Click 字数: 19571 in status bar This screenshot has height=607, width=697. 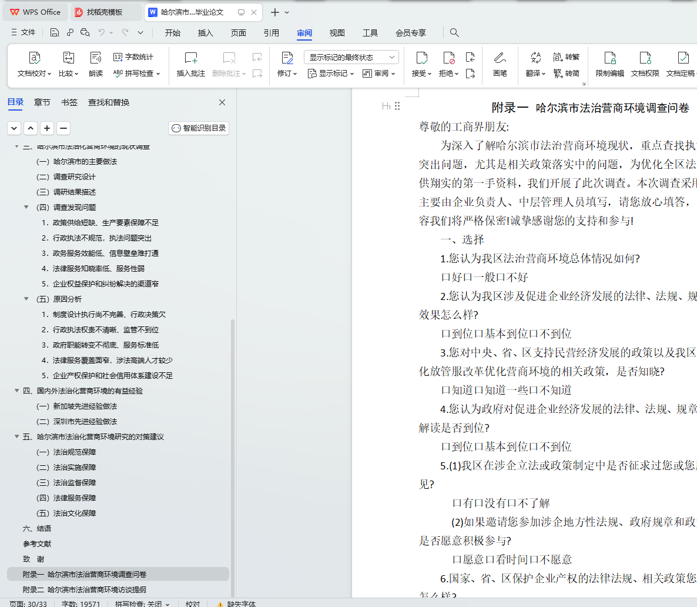click(x=81, y=603)
